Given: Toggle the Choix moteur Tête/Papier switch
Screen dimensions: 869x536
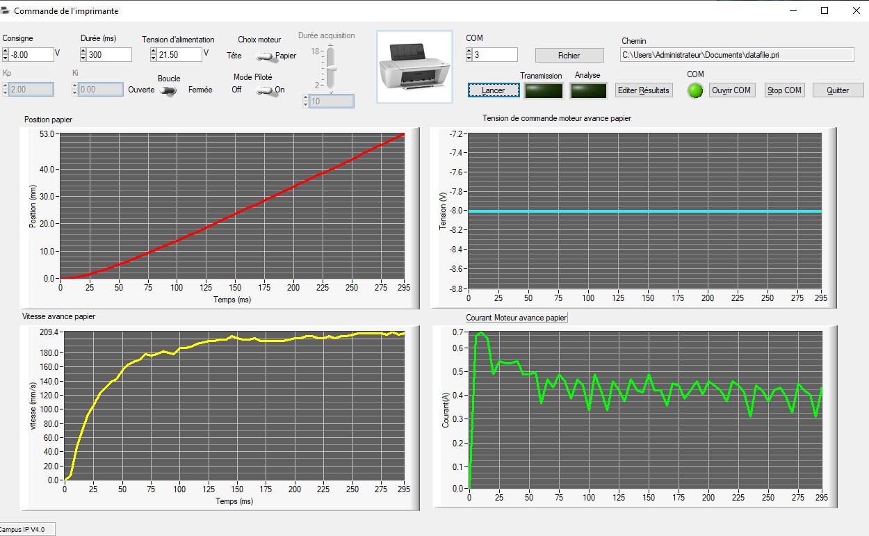Looking at the screenshot, I should click(264, 56).
